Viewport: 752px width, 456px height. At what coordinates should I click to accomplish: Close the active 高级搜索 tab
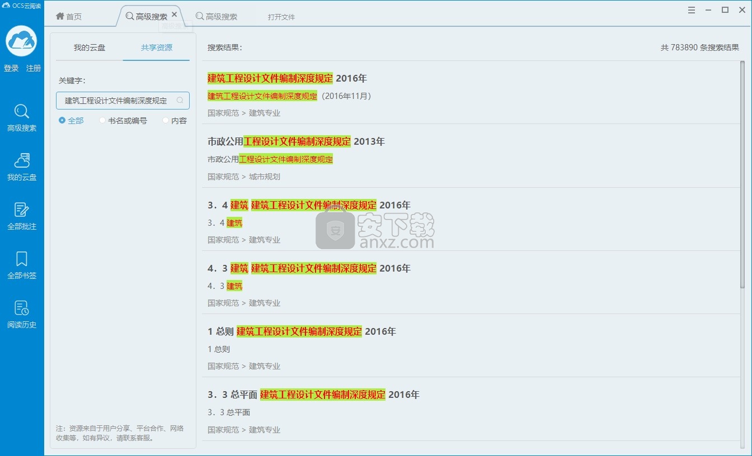[175, 15]
